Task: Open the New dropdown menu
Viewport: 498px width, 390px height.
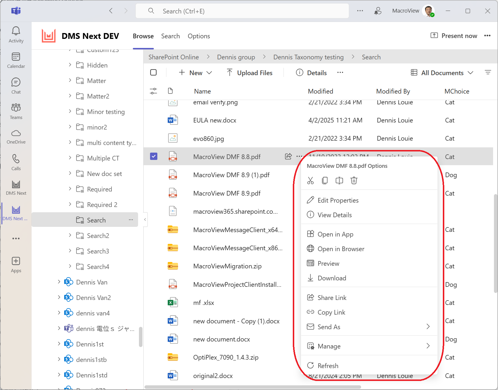Action: click(x=195, y=73)
